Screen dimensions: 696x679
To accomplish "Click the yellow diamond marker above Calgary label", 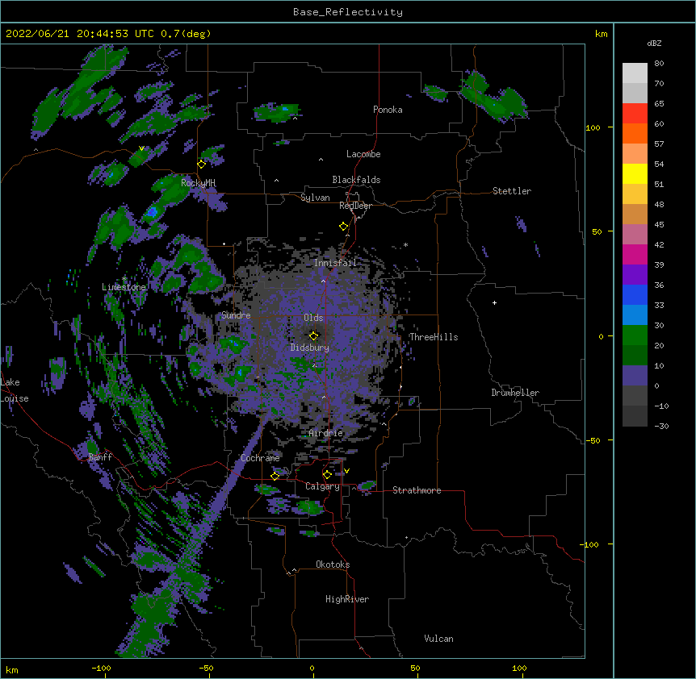I will pos(327,475).
